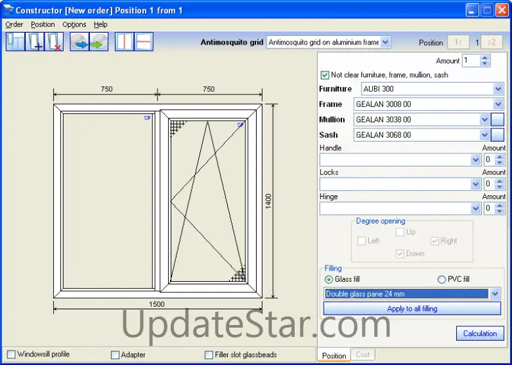Open the Help menu
Image resolution: width=512 pixels, height=365 pixels.
click(x=100, y=24)
